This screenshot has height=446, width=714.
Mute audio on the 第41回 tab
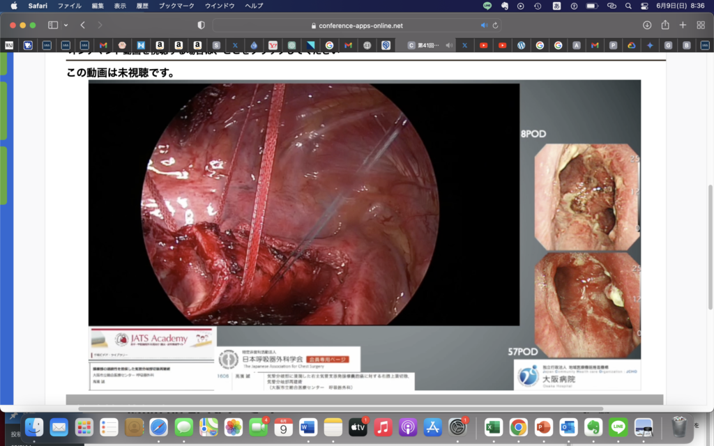pos(449,45)
